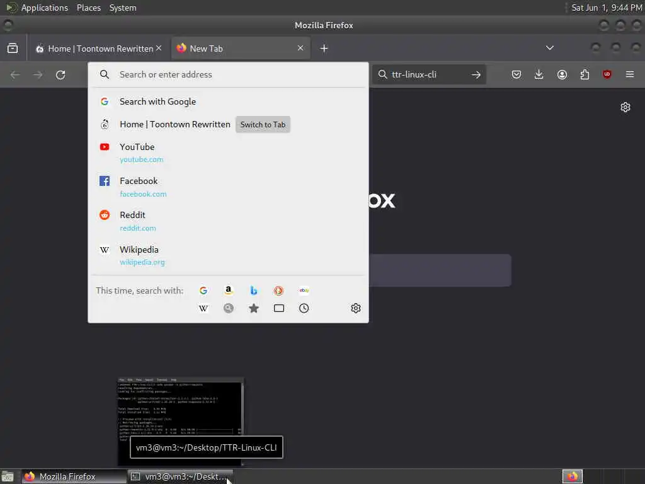This screenshot has height=484, width=645.
Task: Open Firefox account menu
Action: [562, 74]
